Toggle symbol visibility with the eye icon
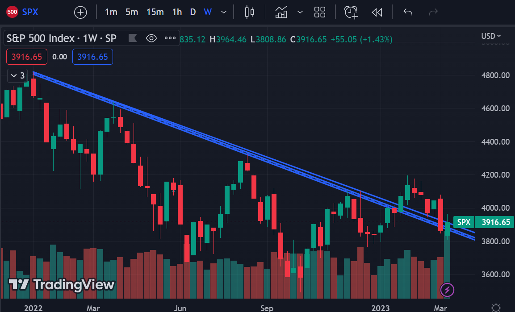515x312 pixels. pos(151,38)
